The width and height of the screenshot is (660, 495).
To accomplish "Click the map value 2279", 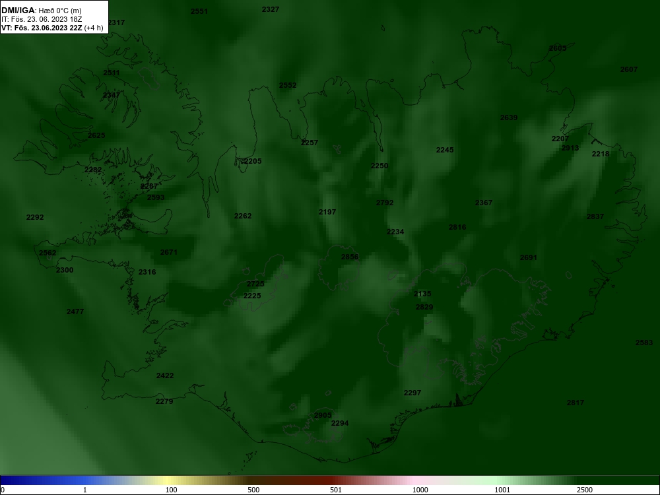I will point(164,401).
